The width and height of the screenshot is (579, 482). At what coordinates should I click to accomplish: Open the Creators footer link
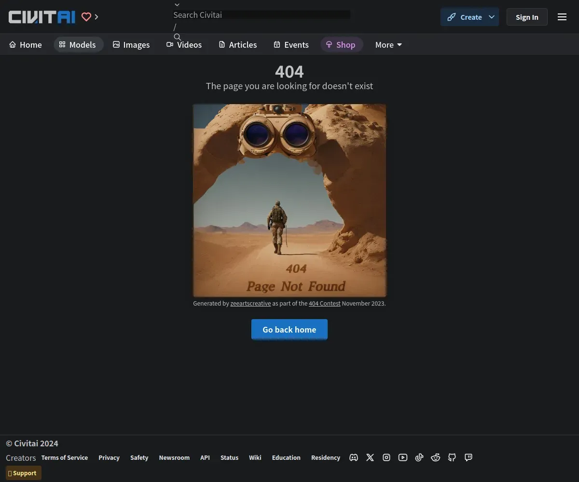click(21, 458)
